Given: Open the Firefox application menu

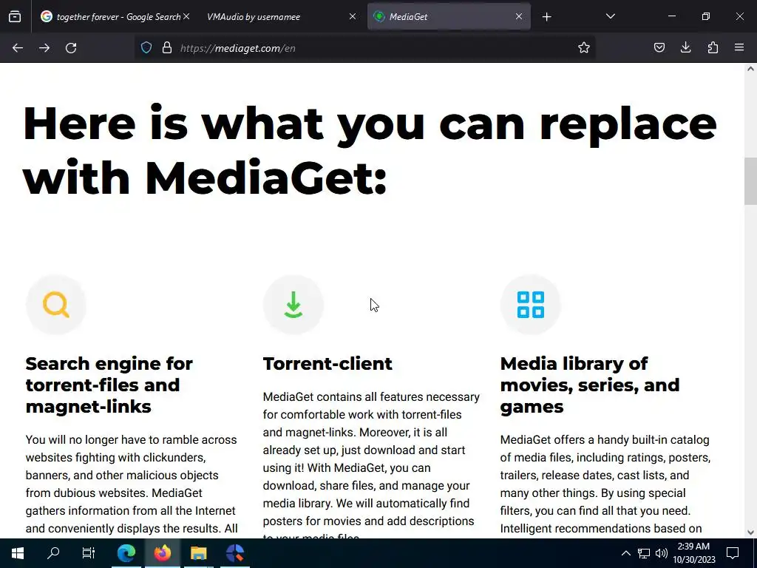Looking at the screenshot, I should point(739,48).
